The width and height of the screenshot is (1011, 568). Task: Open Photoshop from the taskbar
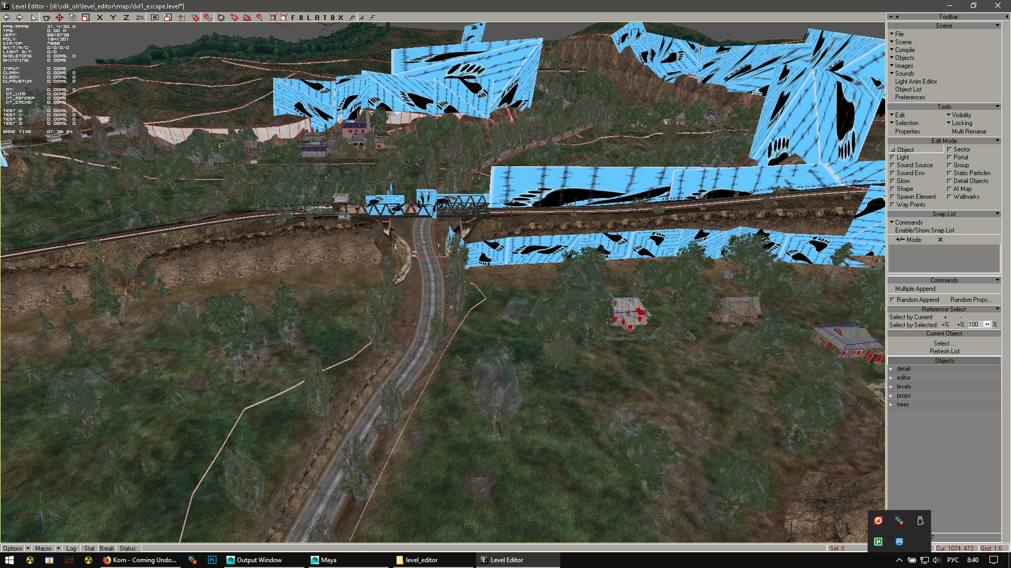coord(212,560)
